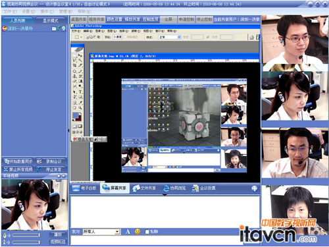Adjust the speaker volume slider

coord(26,235)
